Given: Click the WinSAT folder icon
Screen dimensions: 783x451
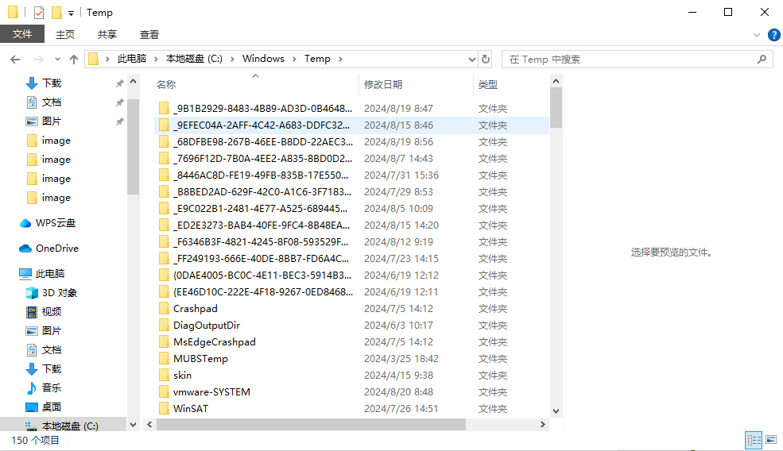Looking at the screenshot, I should (x=164, y=409).
